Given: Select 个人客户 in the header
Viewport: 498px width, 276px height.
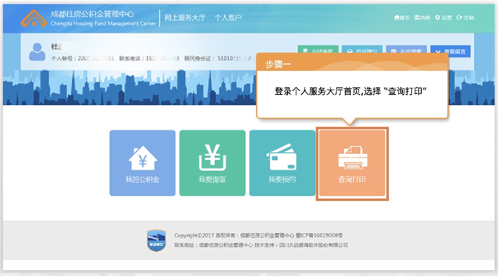Looking at the screenshot, I should (x=228, y=18).
